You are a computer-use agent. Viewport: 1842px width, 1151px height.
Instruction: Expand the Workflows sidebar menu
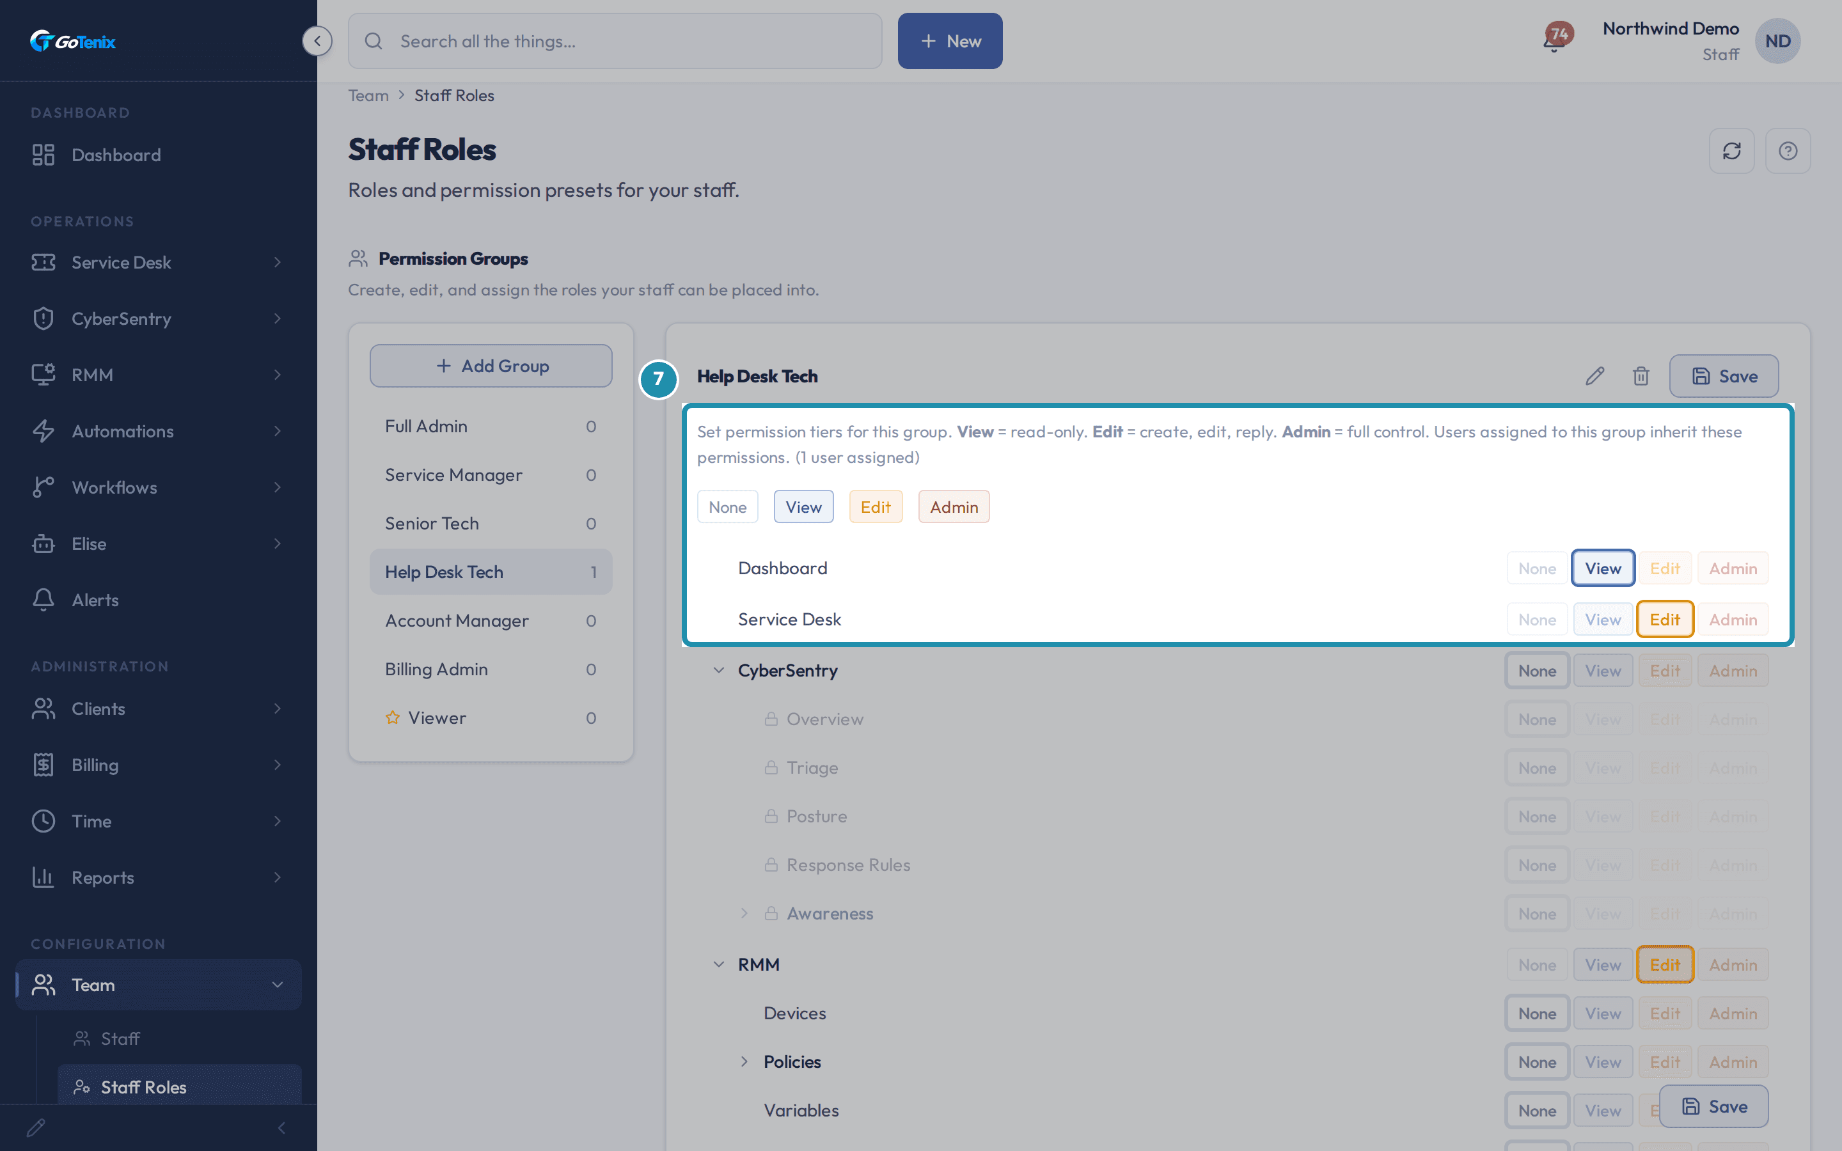[159, 487]
